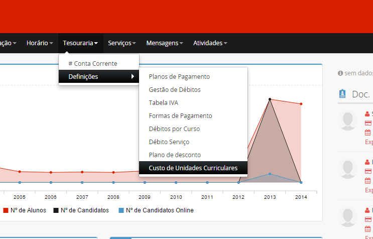Open '# Conta Corrente' menu entry
The height and width of the screenshot is (239, 373).
pos(92,64)
